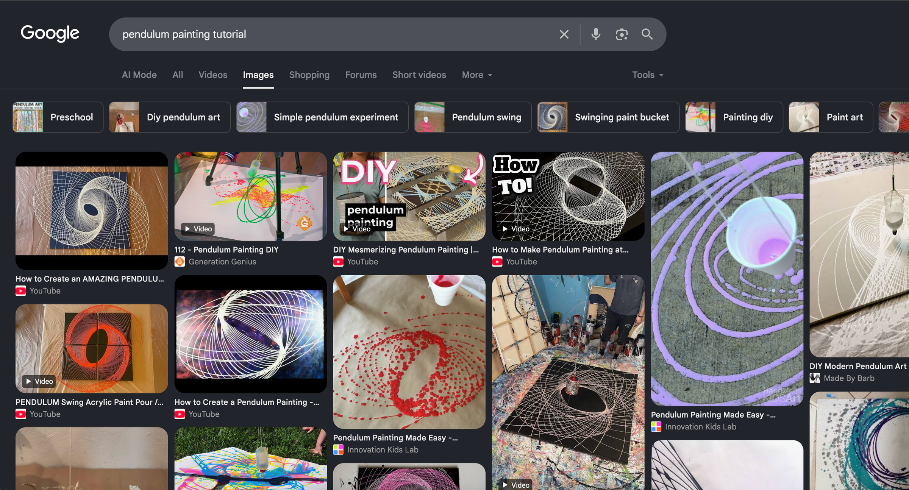Click Video badge on How TO! thumbnail

pos(515,229)
